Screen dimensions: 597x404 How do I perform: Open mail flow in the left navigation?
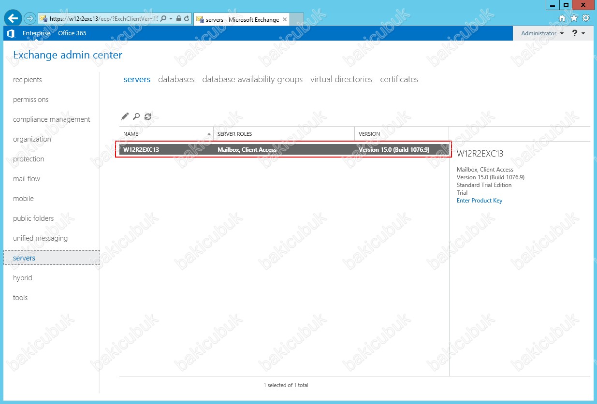point(27,179)
